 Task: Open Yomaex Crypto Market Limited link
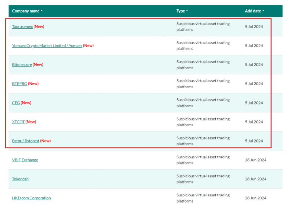tap(47, 46)
